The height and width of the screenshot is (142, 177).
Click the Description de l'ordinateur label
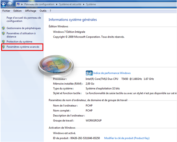coord(69,116)
